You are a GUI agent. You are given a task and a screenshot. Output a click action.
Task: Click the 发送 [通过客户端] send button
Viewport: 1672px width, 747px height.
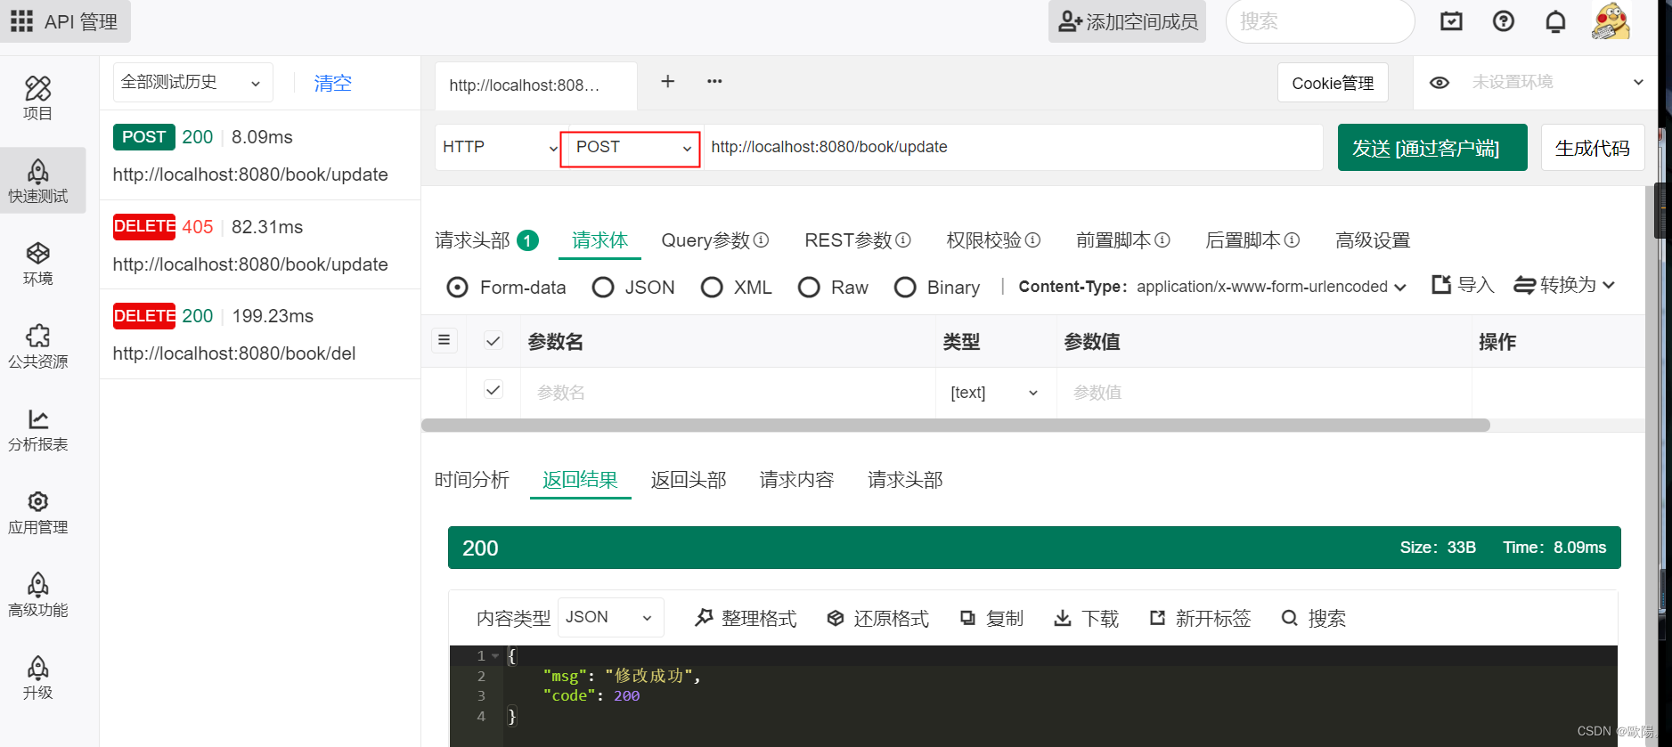tap(1432, 148)
